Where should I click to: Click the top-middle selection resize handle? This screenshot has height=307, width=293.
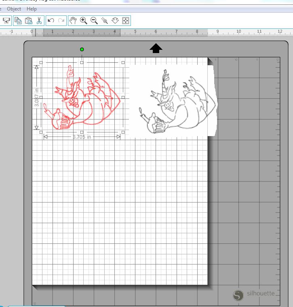pyautogui.click(x=82, y=62)
